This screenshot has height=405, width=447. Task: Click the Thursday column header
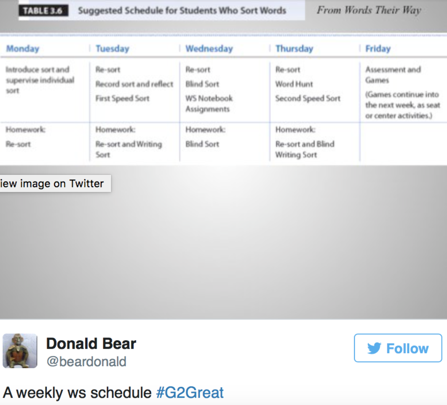[294, 48]
